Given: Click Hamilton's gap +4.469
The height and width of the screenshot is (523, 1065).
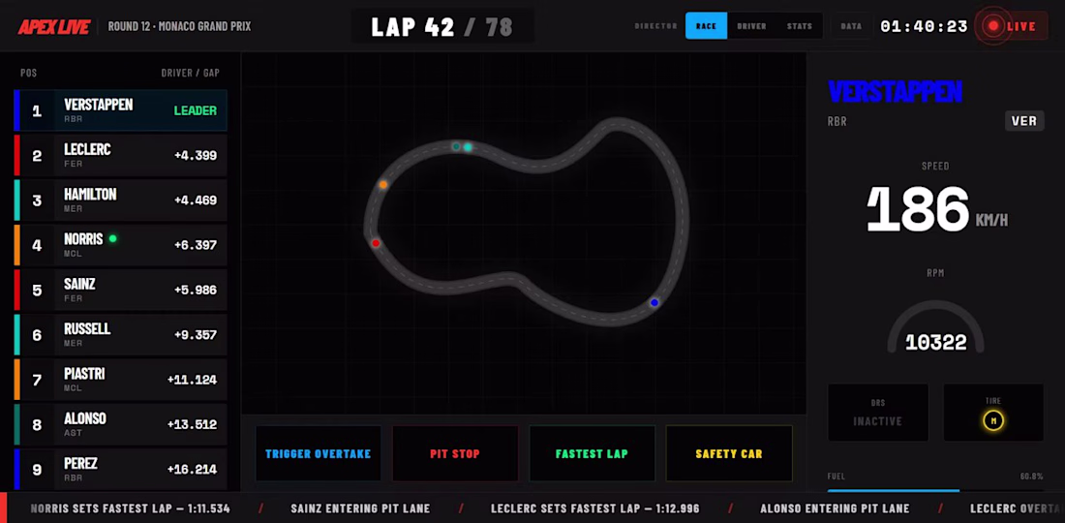Looking at the screenshot, I should (x=196, y=200).
